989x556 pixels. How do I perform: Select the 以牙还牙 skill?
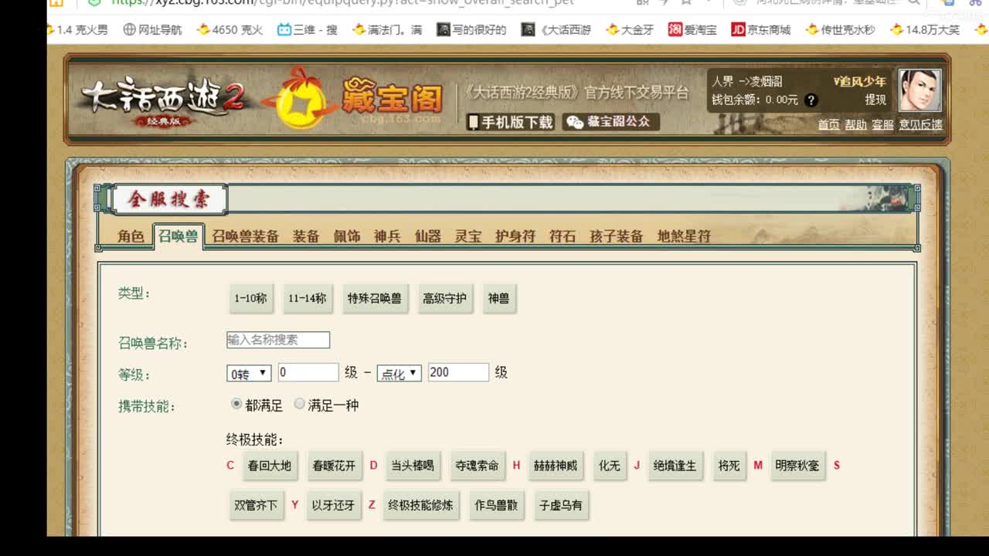(334, 505)
